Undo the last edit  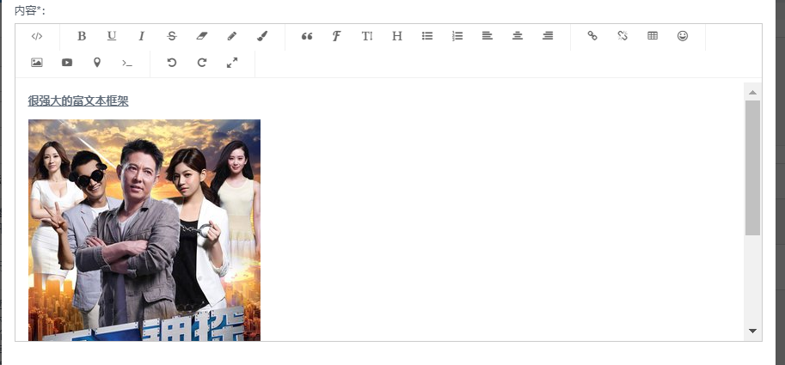pyautogui.click(x=172, y=63)
